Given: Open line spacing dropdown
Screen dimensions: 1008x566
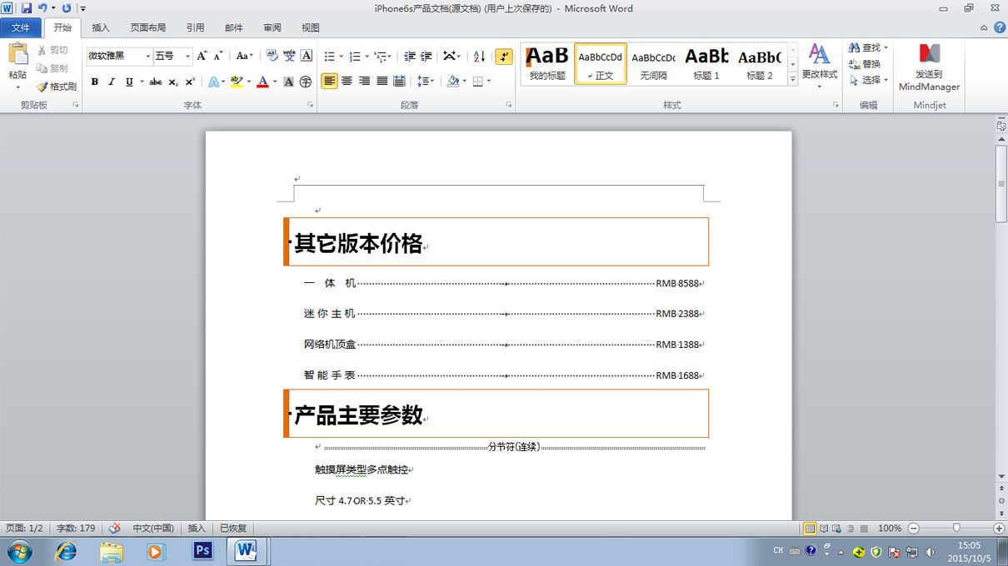Looking at the screenshot, I should [426, 81].
